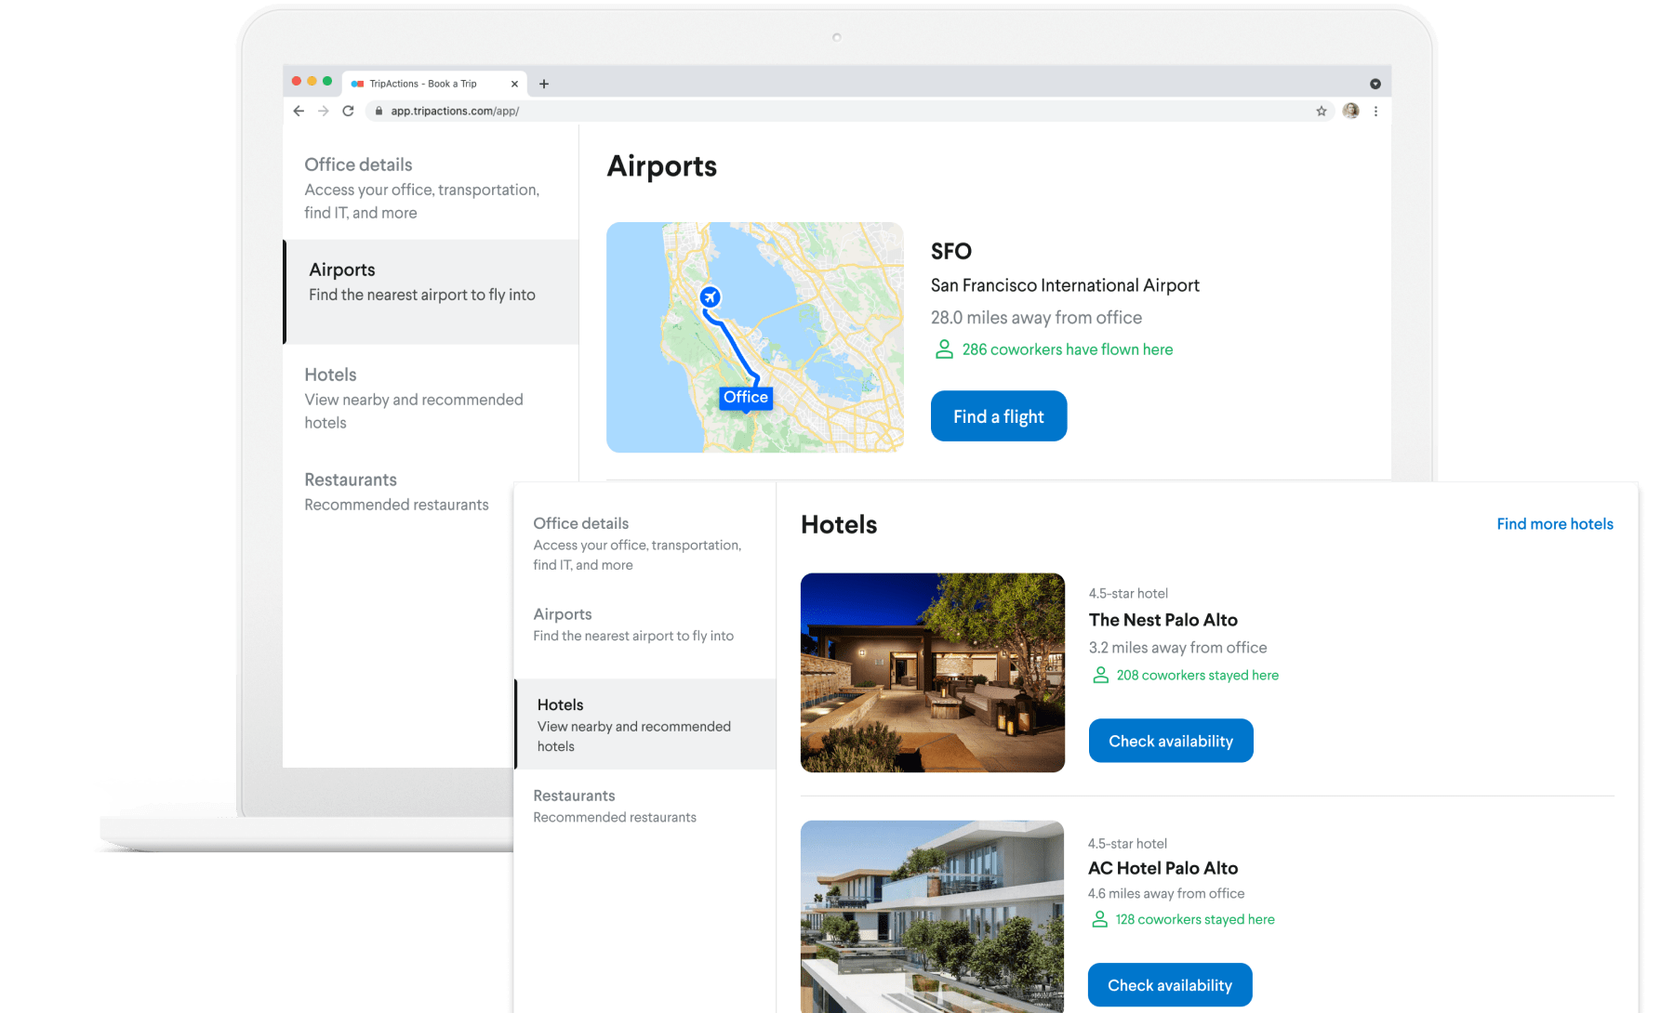Click the Find a flight button

coord(999,416)
